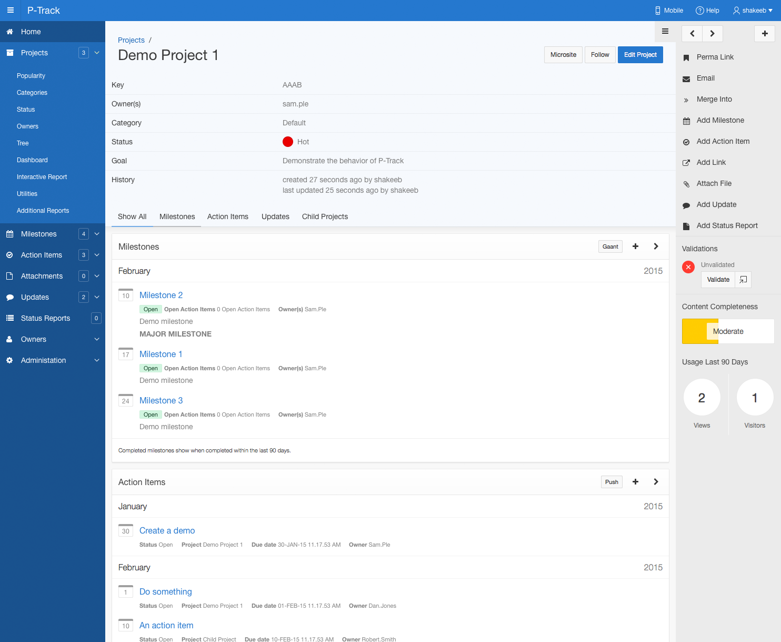Click the plus icon in Action Items header
Viewport: 781px width, 642px height.
635,482
